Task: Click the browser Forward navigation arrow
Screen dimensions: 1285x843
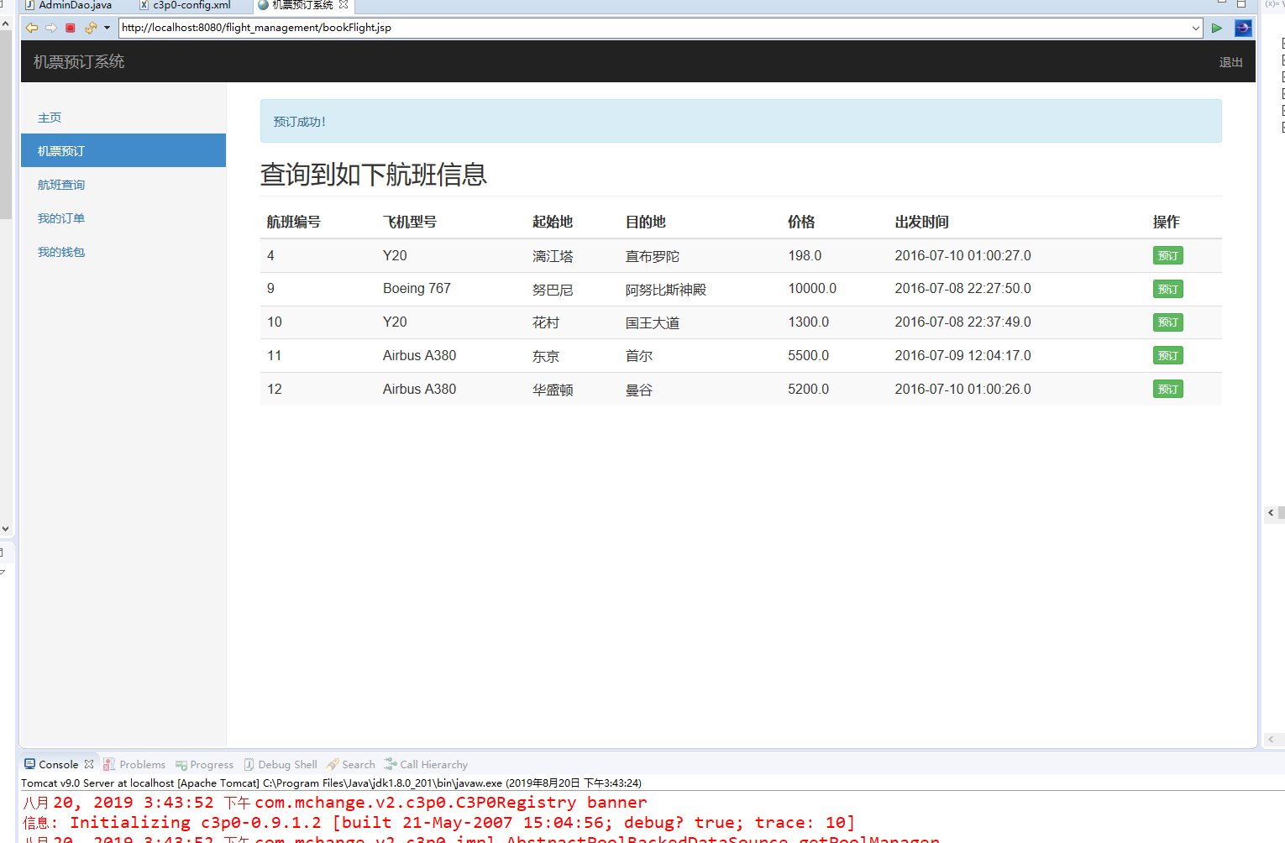Action: (50, 27)
